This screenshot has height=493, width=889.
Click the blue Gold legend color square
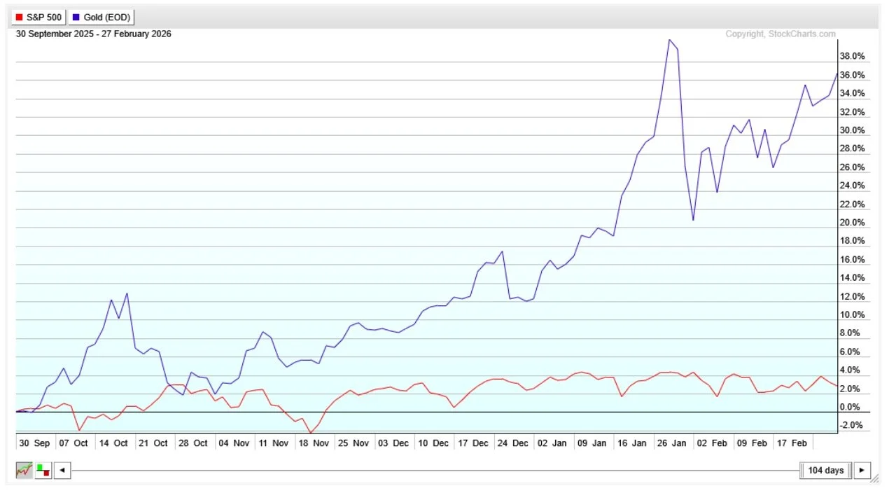coord(76,17)
